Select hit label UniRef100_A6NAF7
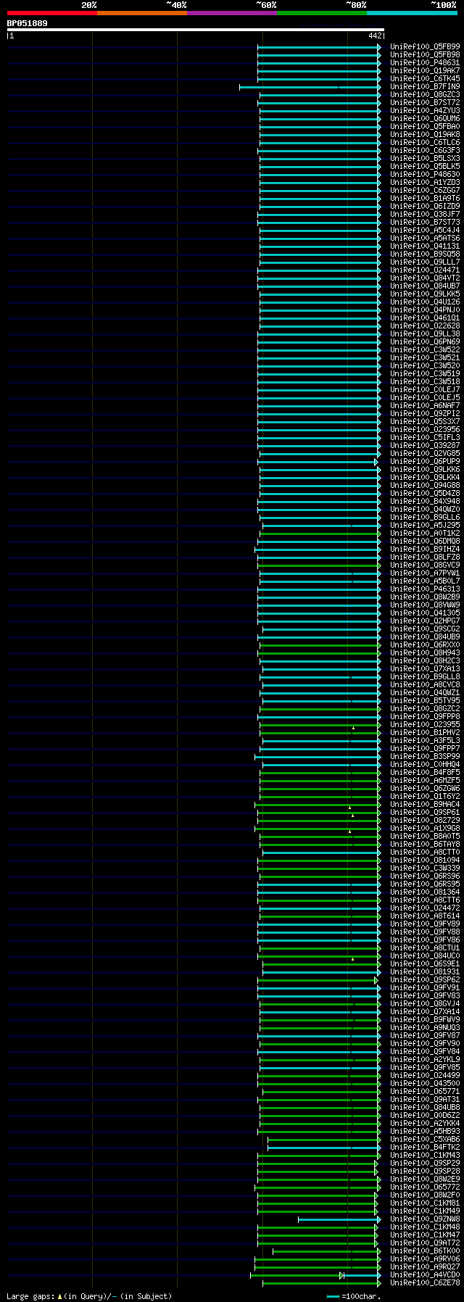This screenshot has height=1302, width=464. tap(425, 405)
